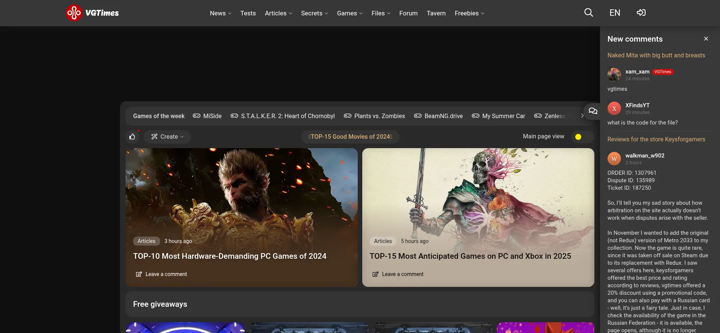Click the VGTimes logo
Image resolution: width=720 pixels, height=333 pixels.
pyautogui.click(x=92, y=13)
